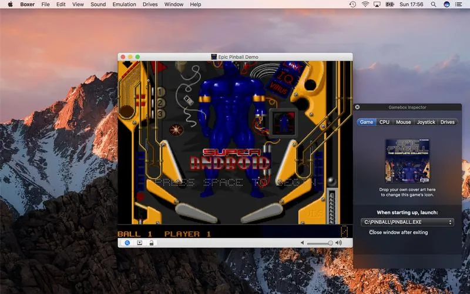Click the Super Android logo in game
Image resolution: width=470 pixels, height=294 pixels.
(x=230, y=159)
